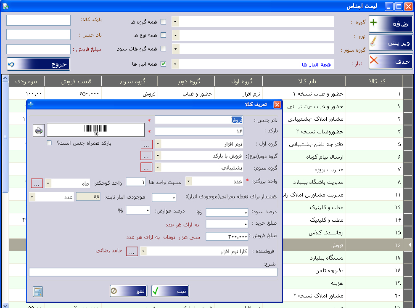Expand گروه دوم dropdown showing فروش با بارکد
415x308 pixels.
[x=158, y=155]
